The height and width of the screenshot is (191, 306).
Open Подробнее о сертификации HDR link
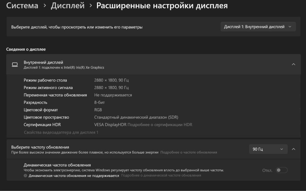pyautogui.click(x=160, y=125)
